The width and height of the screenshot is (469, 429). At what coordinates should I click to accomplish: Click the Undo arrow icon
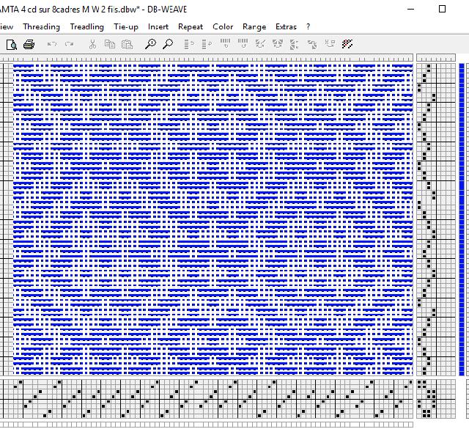click(52, 45)
